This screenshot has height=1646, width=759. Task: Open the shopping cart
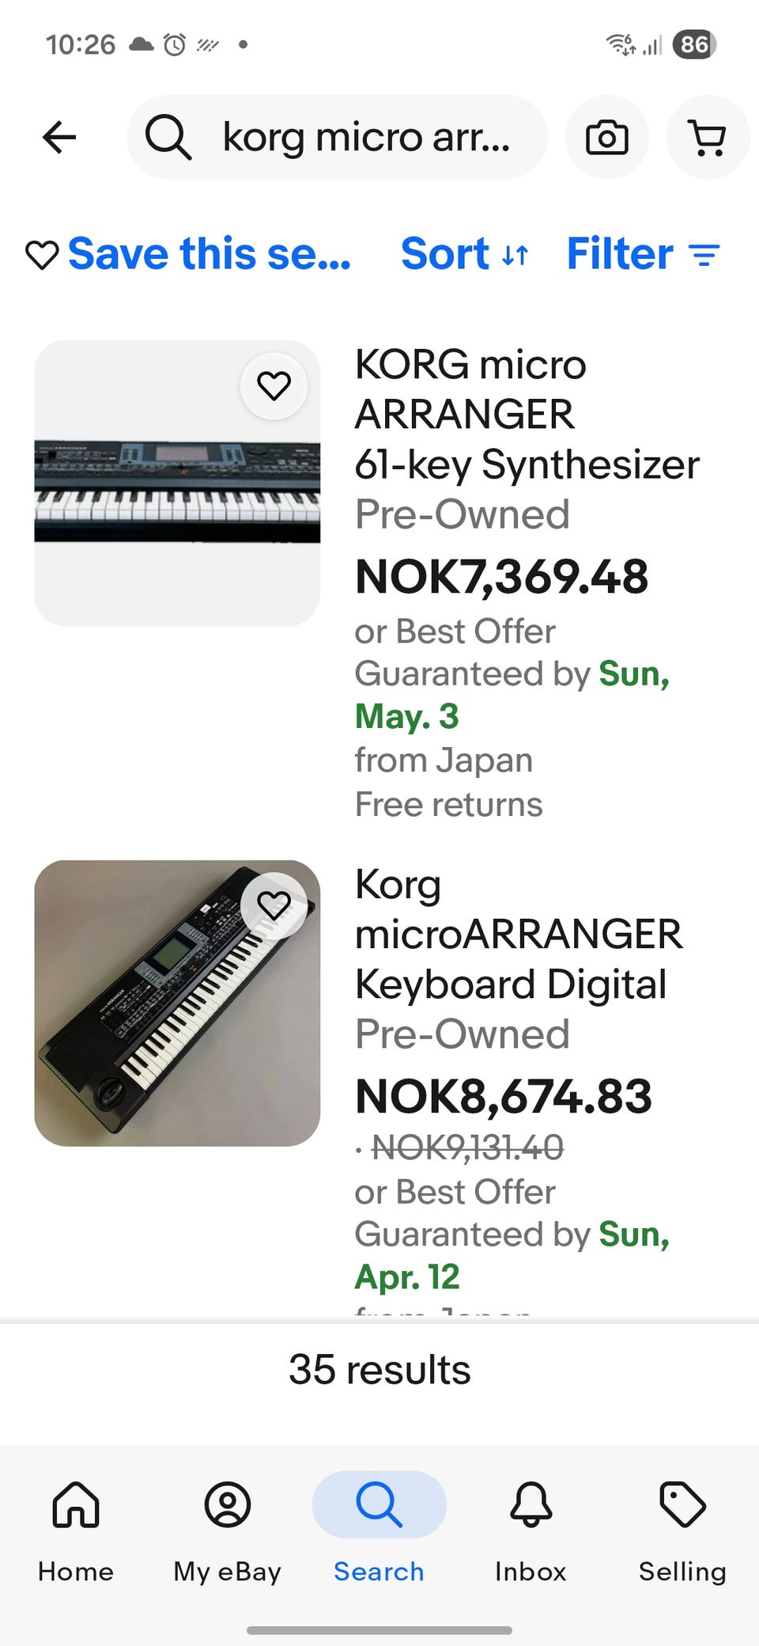(708, 138)
